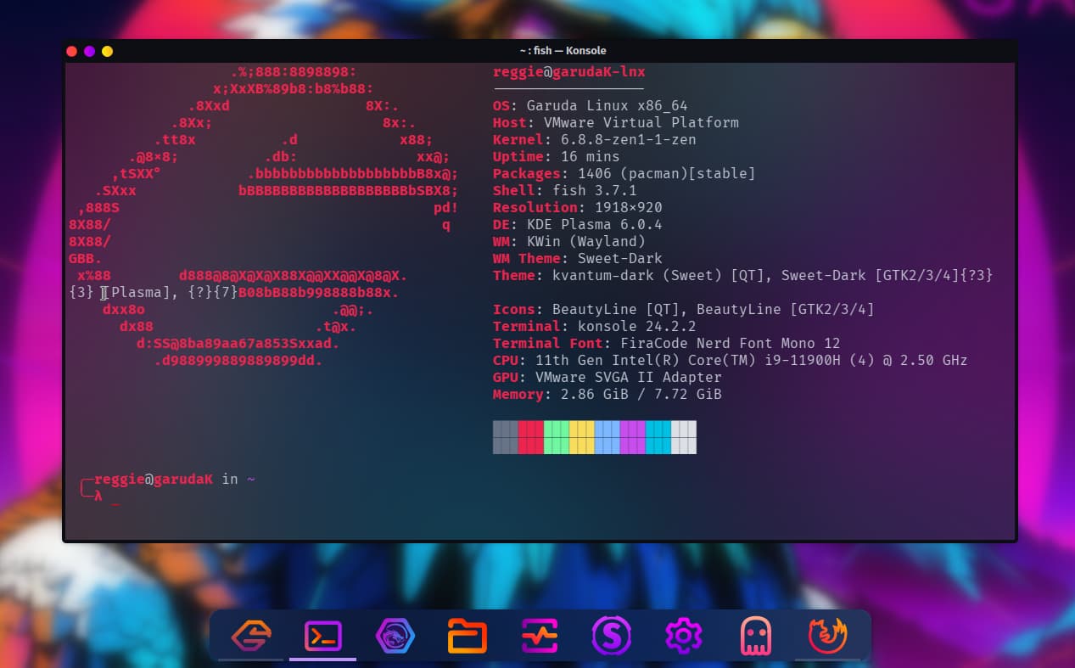This screenshot has width=1075, height=668.
Task: Click the yellow color block in palette
Action: coord(582,437)
